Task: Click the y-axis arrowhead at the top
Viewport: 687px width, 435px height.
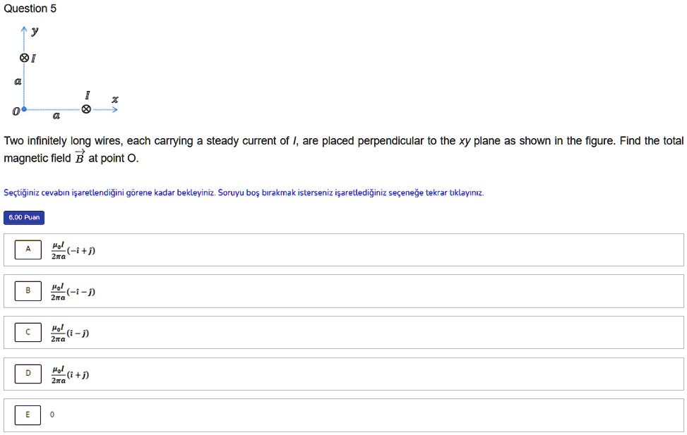Action: (x=24, y=30)
